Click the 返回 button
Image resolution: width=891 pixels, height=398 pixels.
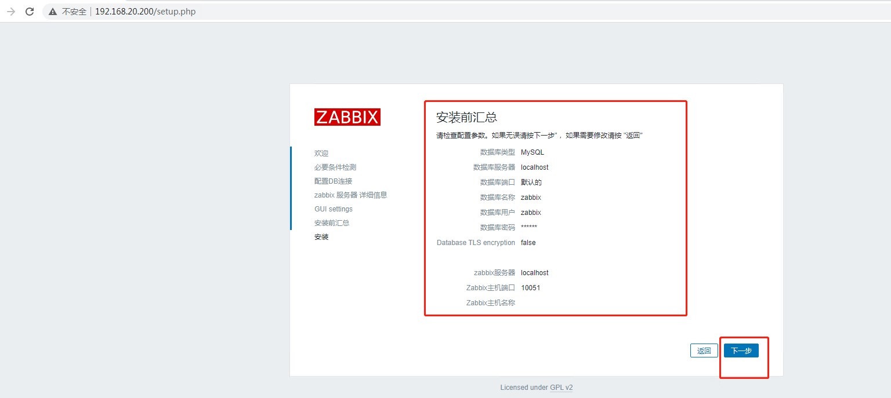[704, 350]
